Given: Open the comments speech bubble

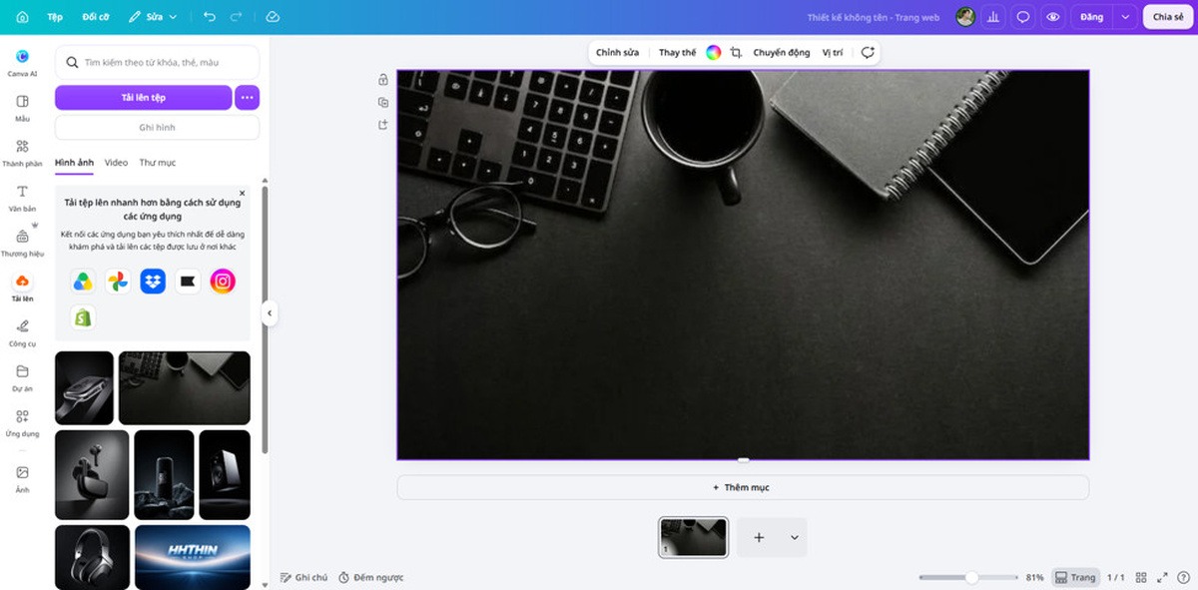Looking at the screenshot, I should point(1023,17).
